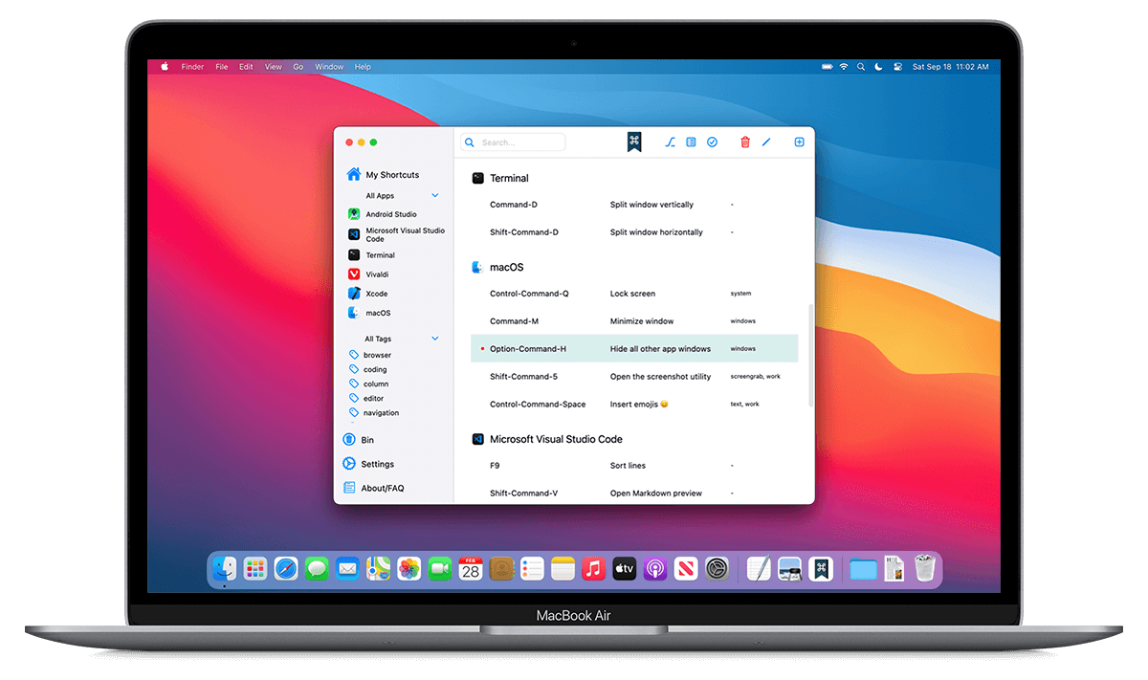The width and height of the screenshot is (1148, 680).
Task: Click the Wi-Fi status icon
Action: pos(844,67)
